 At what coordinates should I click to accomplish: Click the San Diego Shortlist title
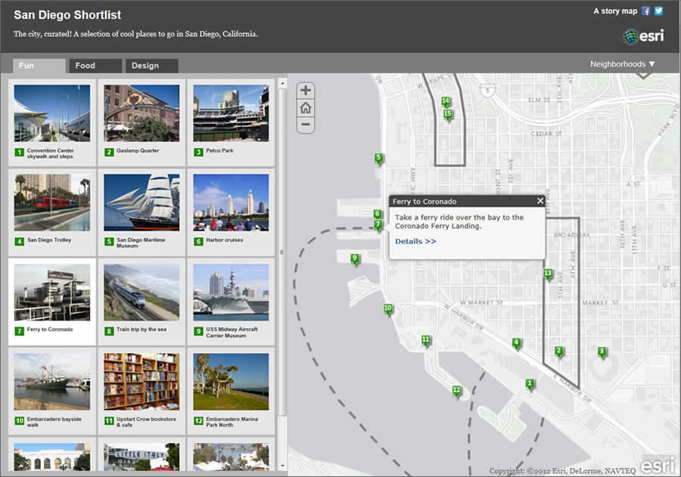tap(67, 15)
